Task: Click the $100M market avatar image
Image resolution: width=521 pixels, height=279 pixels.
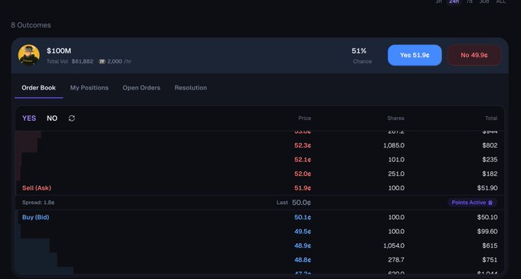Action: click(x=29, y=55)
